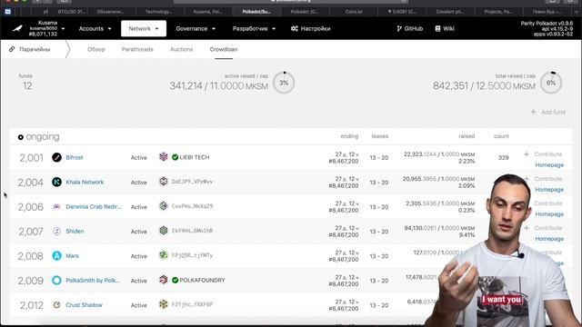This screenshot has height=327, width=582.
Task: Click the POLKAFOUNDRY identicon
Action: point(164,280)
